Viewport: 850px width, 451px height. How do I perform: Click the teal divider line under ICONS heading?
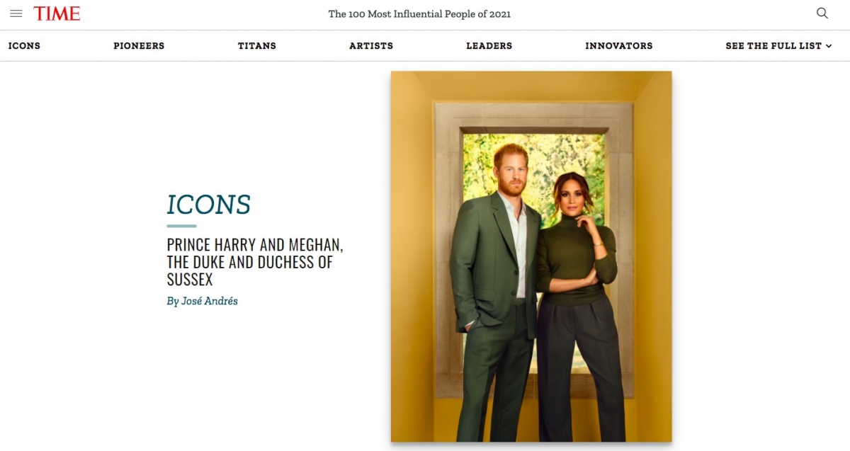181,226
